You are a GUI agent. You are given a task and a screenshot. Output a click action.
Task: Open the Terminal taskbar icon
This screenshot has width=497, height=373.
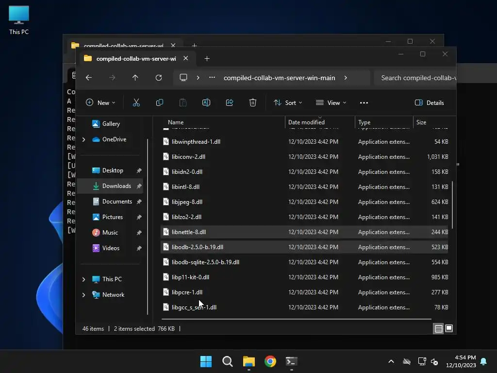291,361
